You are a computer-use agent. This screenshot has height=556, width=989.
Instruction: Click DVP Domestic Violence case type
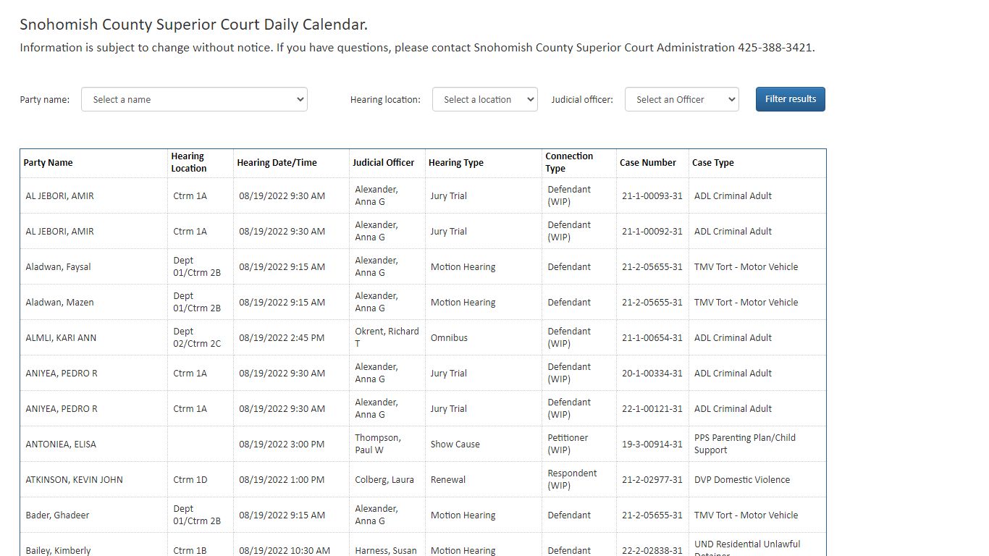(x=742, y=480)
